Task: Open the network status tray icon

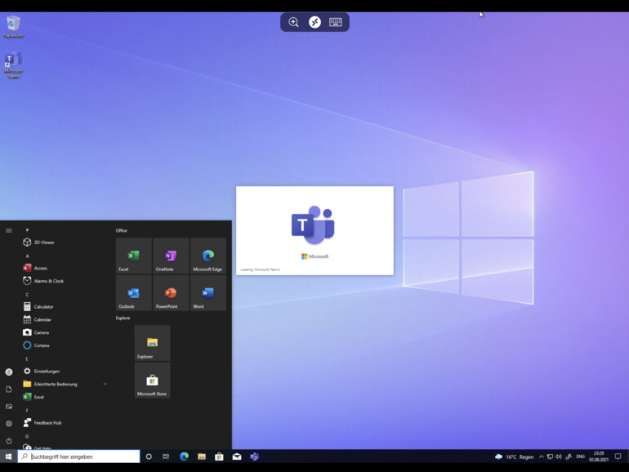Action: coord(550,456)
